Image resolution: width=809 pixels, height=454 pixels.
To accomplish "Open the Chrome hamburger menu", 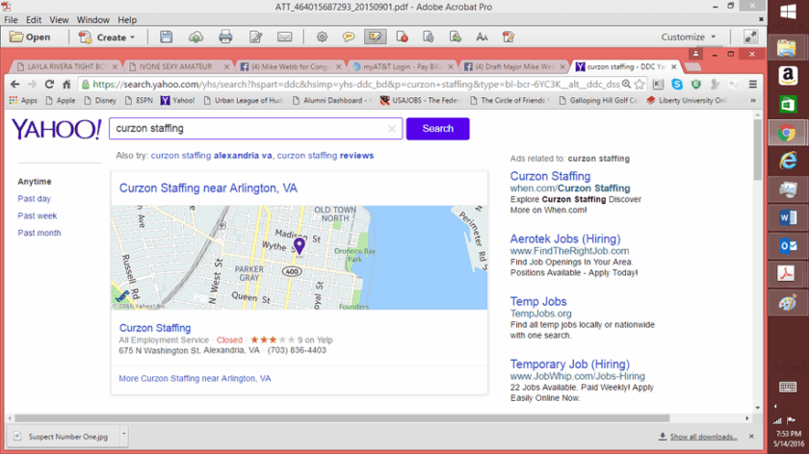I will coord(753,84).
